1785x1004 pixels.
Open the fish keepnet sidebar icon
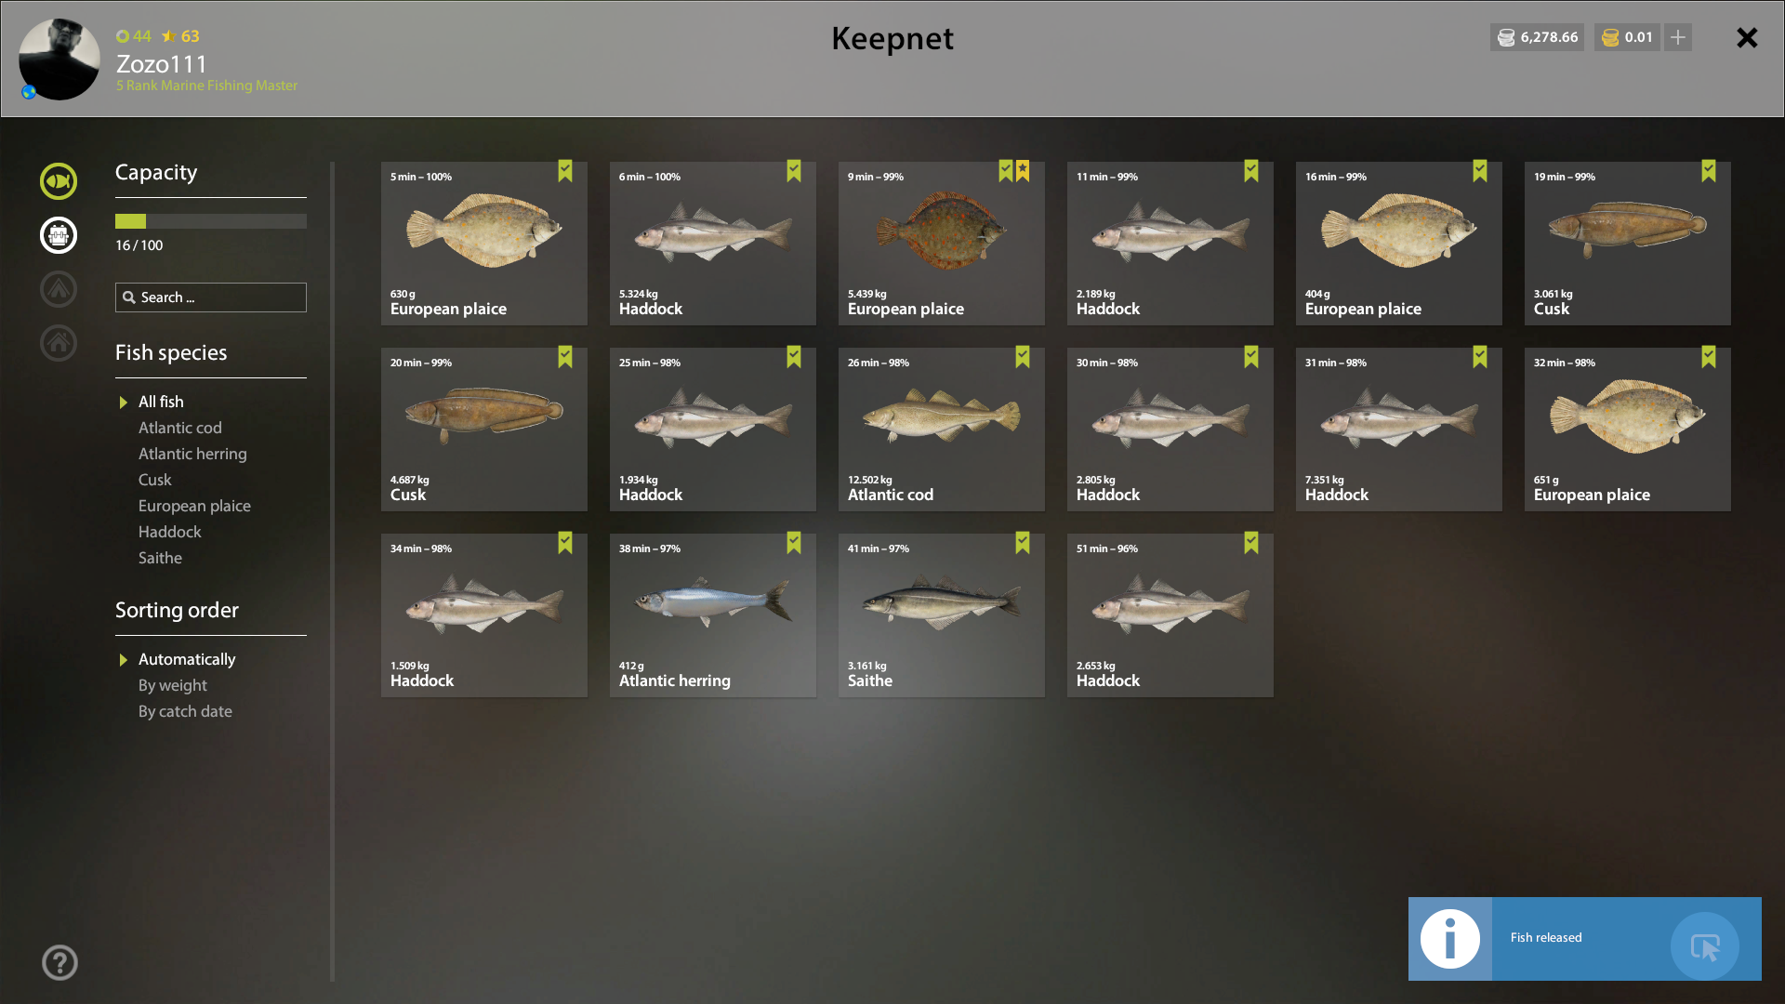click(x=59, y=181)
